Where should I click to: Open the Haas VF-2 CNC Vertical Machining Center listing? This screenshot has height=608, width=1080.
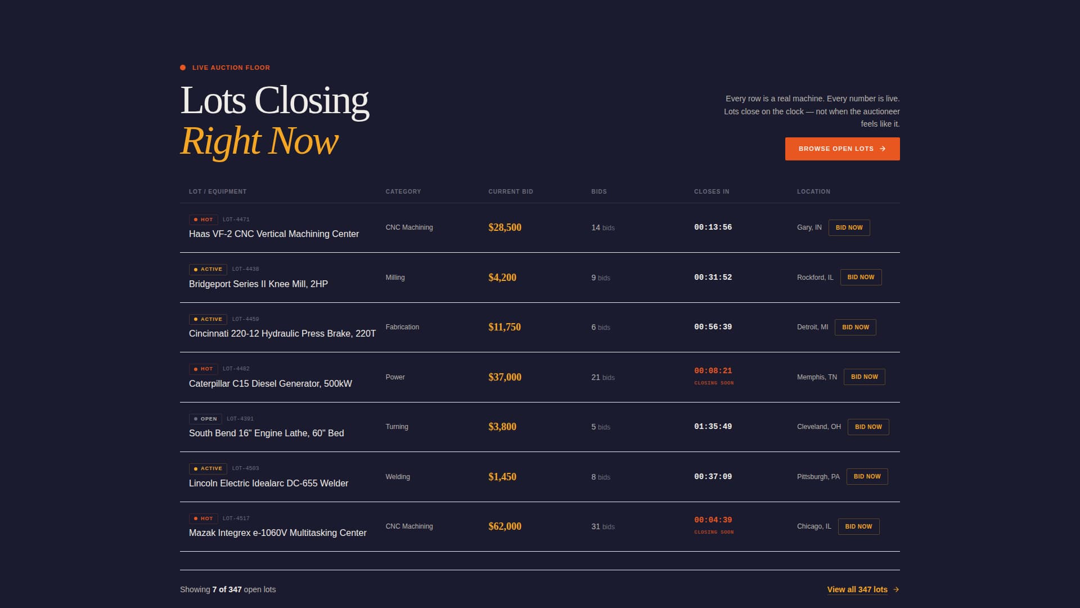pos(274,234)
